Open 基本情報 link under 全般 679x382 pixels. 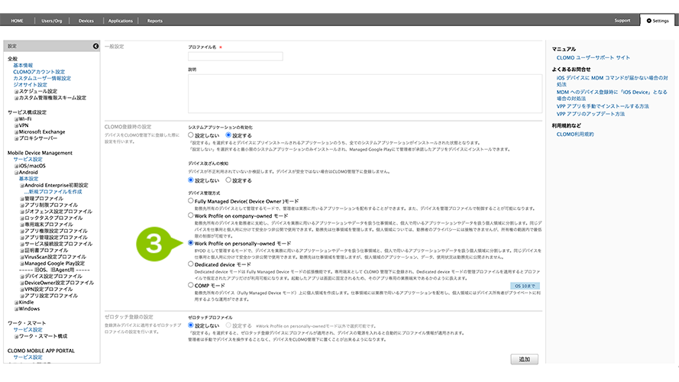(x=23, y=66)
